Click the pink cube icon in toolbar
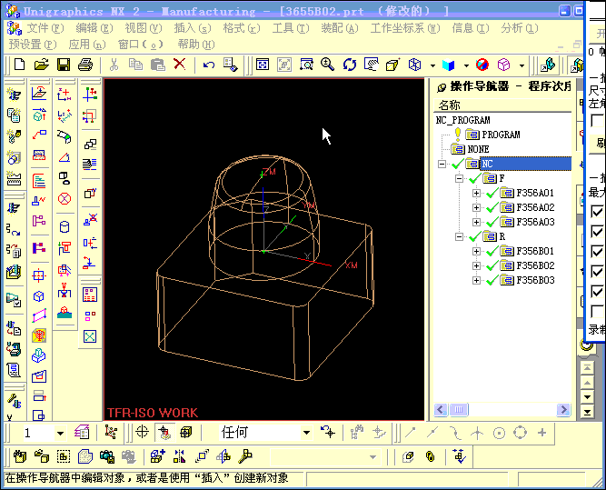The height and width of the screenshot is (490, 606). tap(503, 65)
